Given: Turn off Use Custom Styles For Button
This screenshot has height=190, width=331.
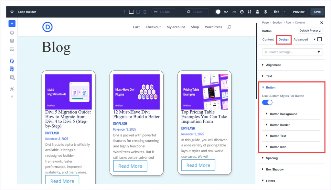Looking at the screenshot, I should coord(267,102).
